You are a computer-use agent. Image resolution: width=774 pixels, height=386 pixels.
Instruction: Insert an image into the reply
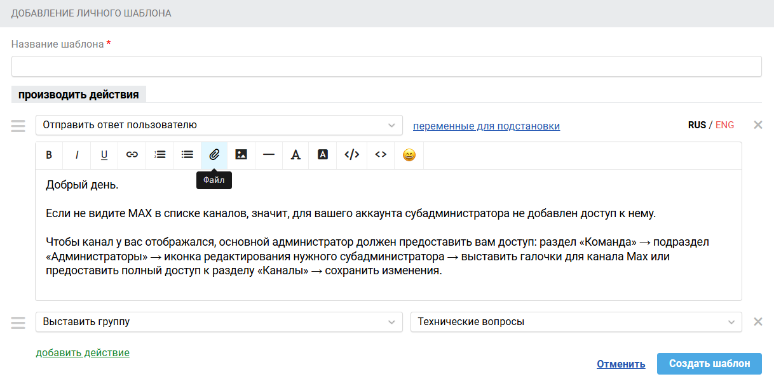[241, 155]
